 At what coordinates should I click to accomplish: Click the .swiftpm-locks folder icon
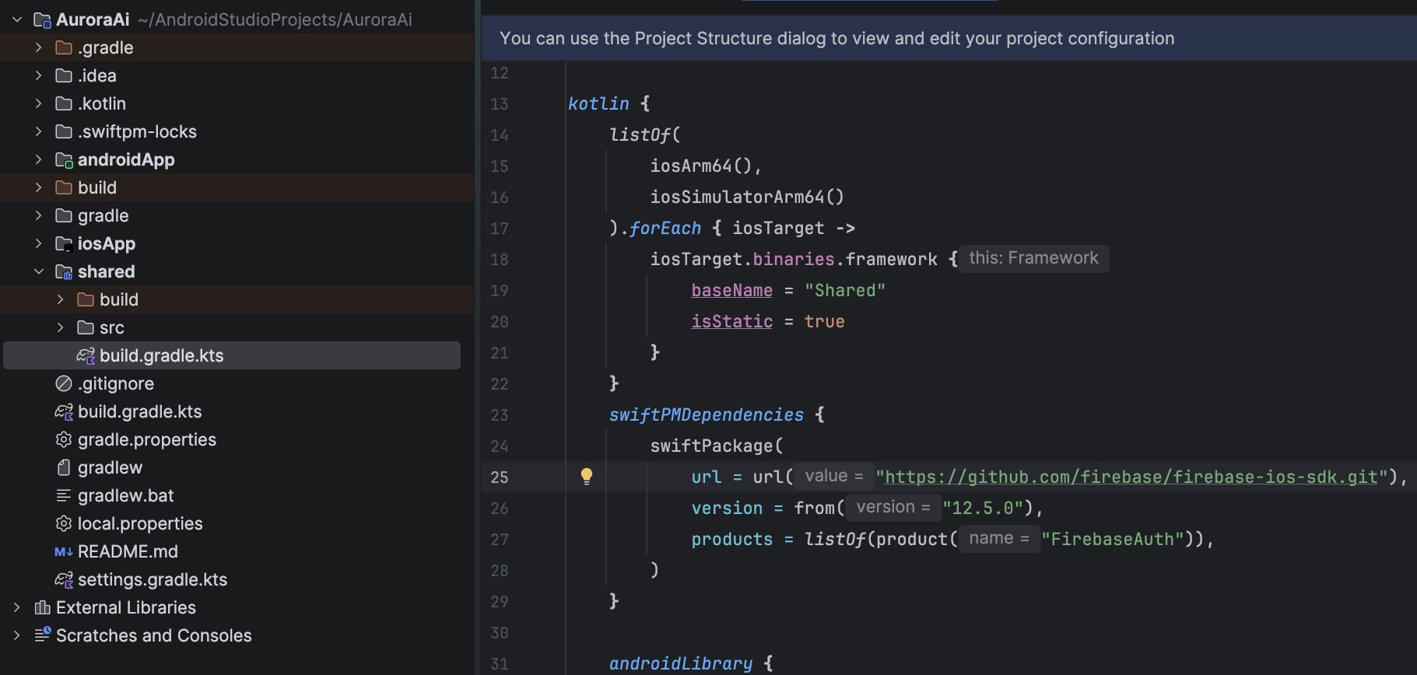pyautogui.click(x=64, y=131)
